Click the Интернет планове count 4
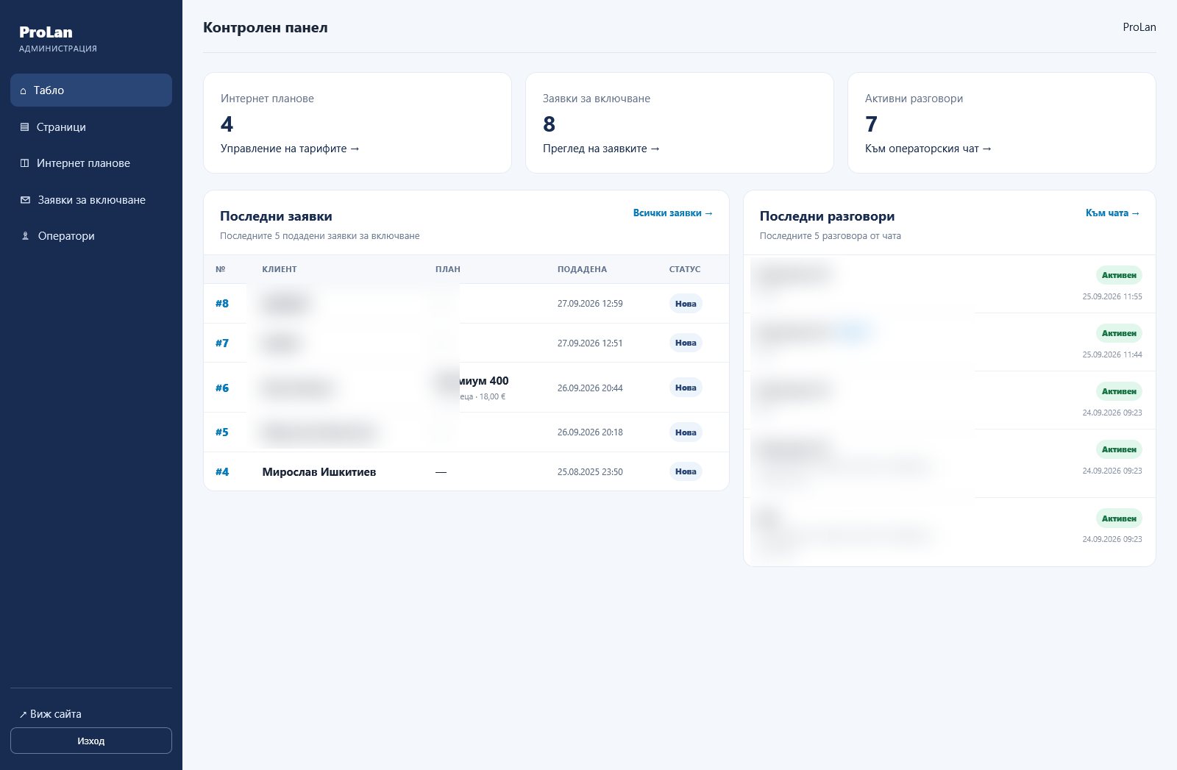Screen dimensions: 1177x770 point(227,124)
